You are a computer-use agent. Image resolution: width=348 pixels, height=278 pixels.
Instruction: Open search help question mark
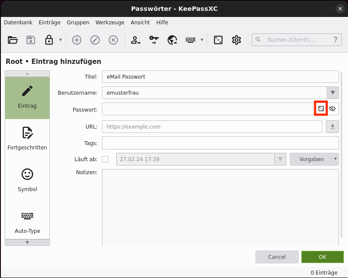click(x=335, y=40)
